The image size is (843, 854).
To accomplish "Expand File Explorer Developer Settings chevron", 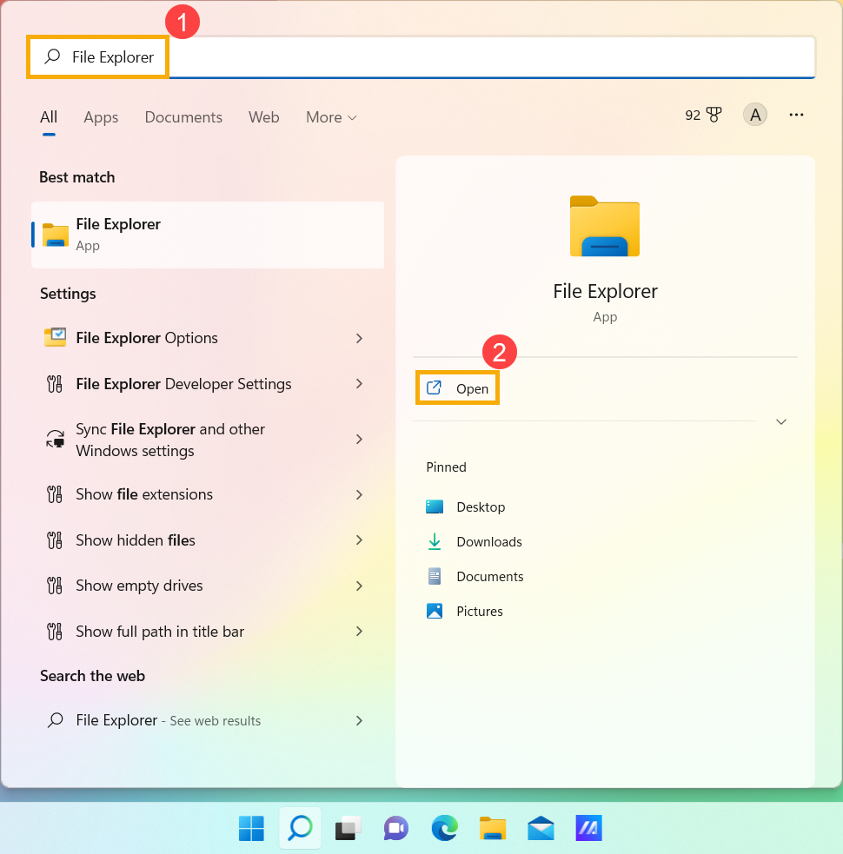I will pos(359,384).
